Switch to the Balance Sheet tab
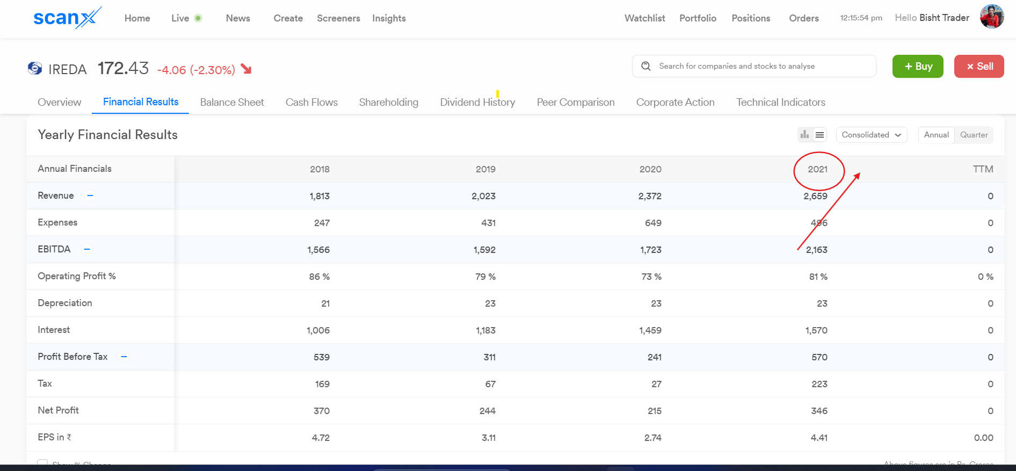Viewport: 1016px width, 471px height. (x=232, y=102)
